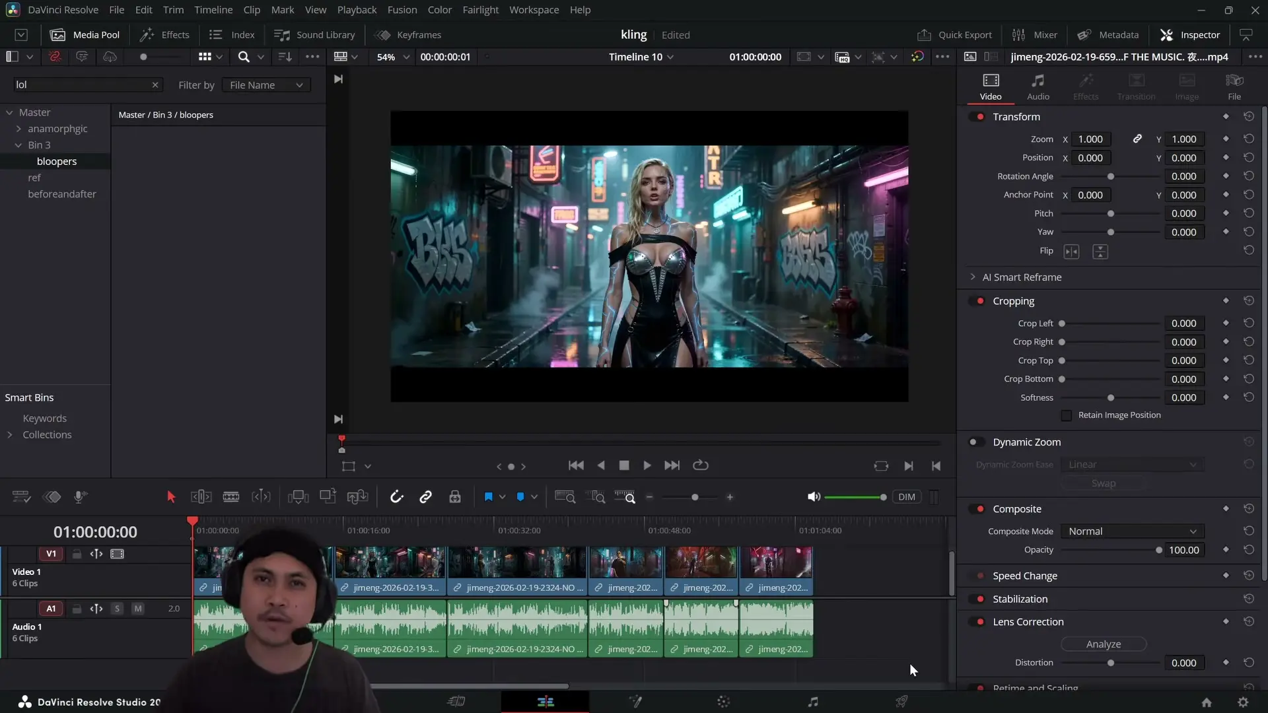The height and width of the screenshot is (713, 1268).
Task: Mute the Audio 1 track
Action: 137,608
